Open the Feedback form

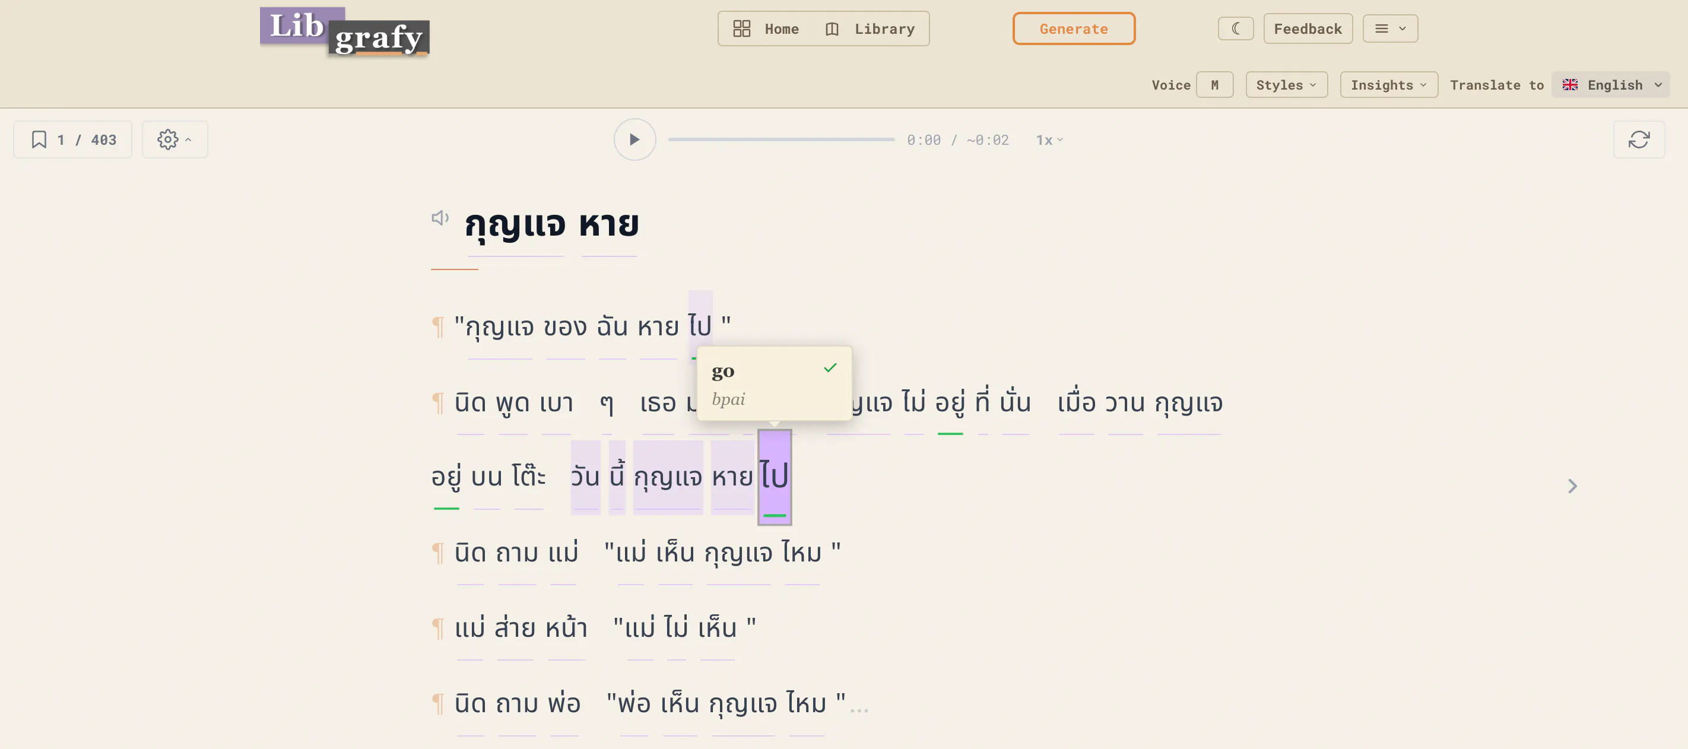coord(1308,29)
